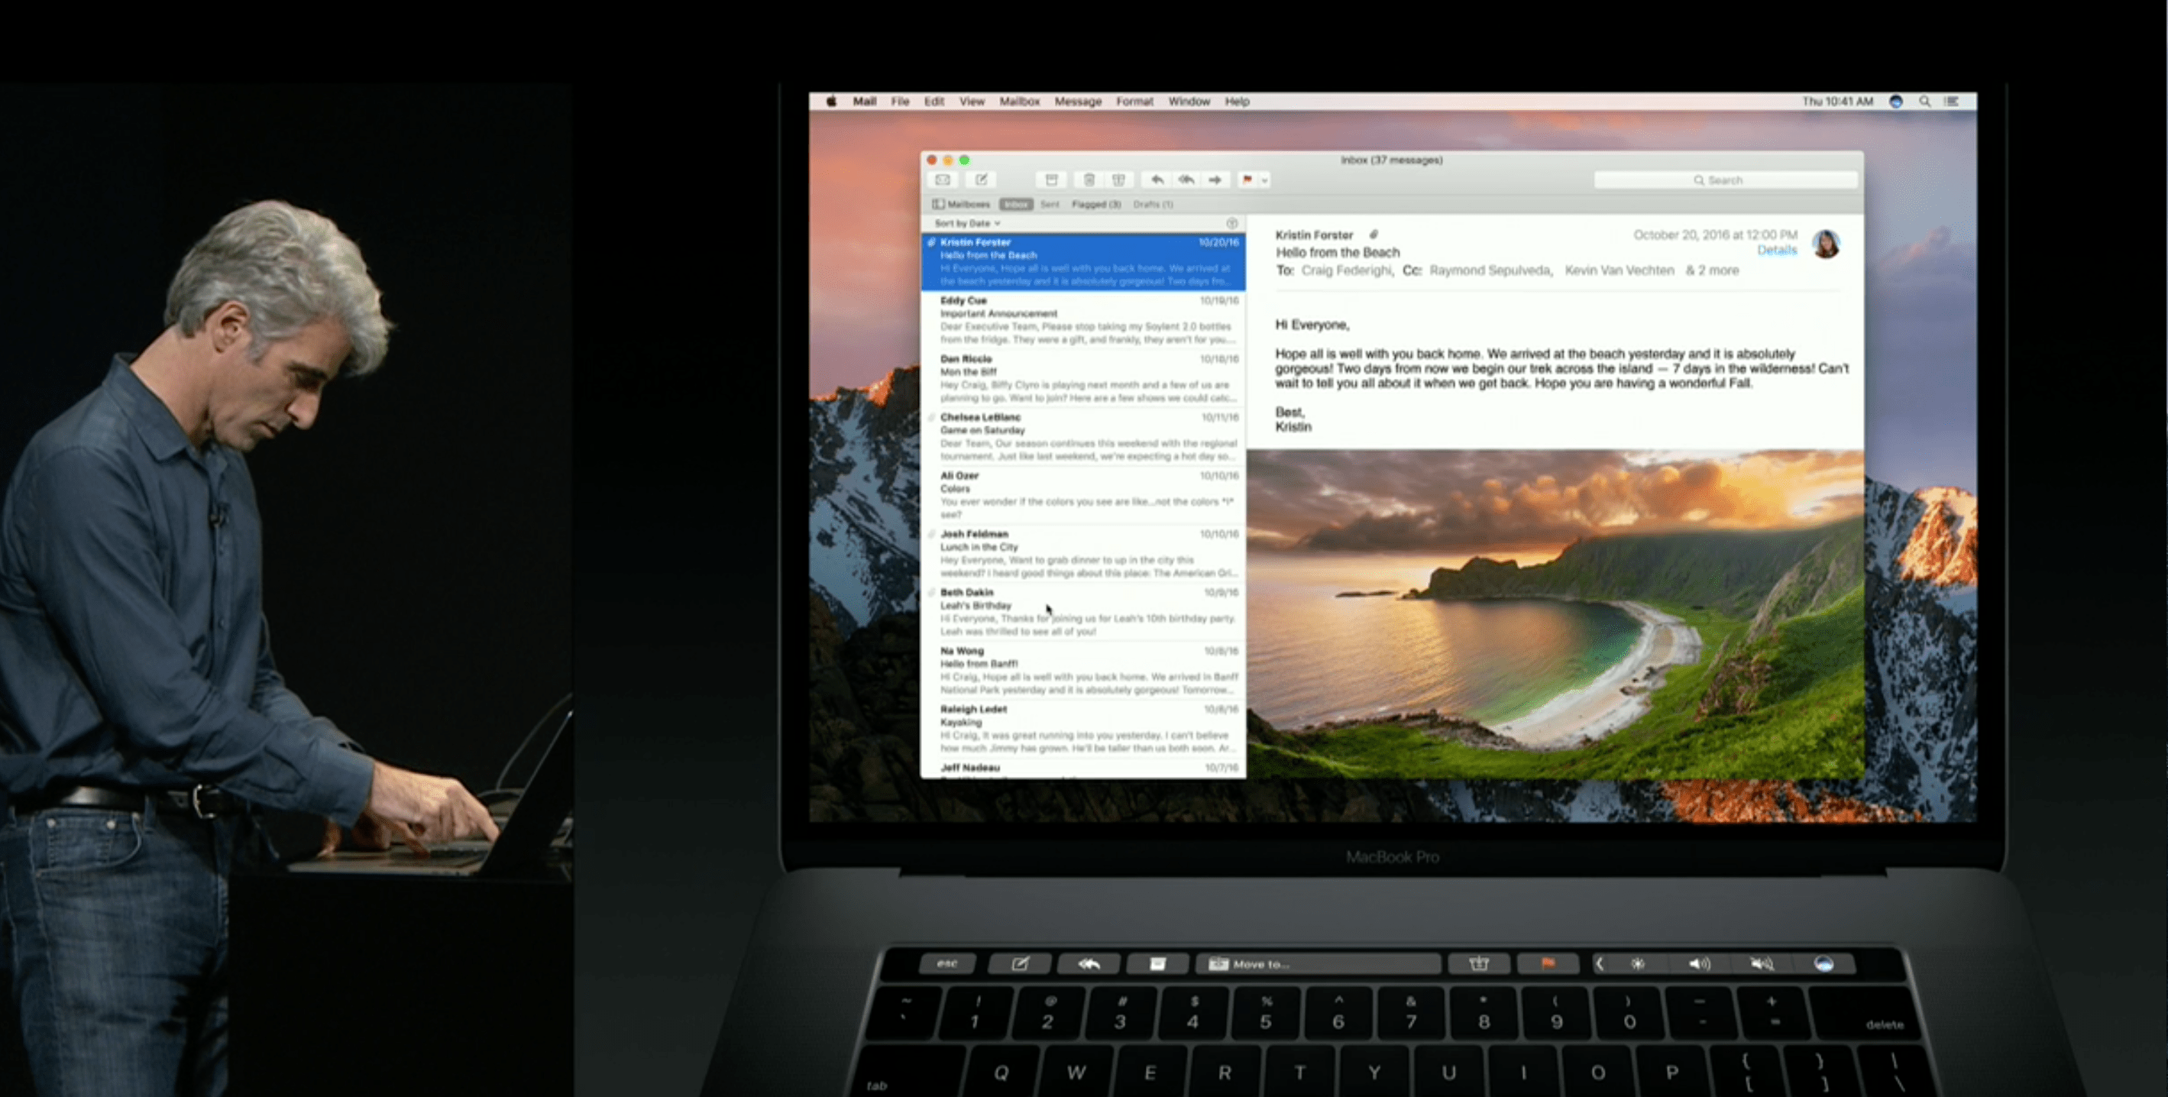Mark the message as junk

coord(1119,180)
